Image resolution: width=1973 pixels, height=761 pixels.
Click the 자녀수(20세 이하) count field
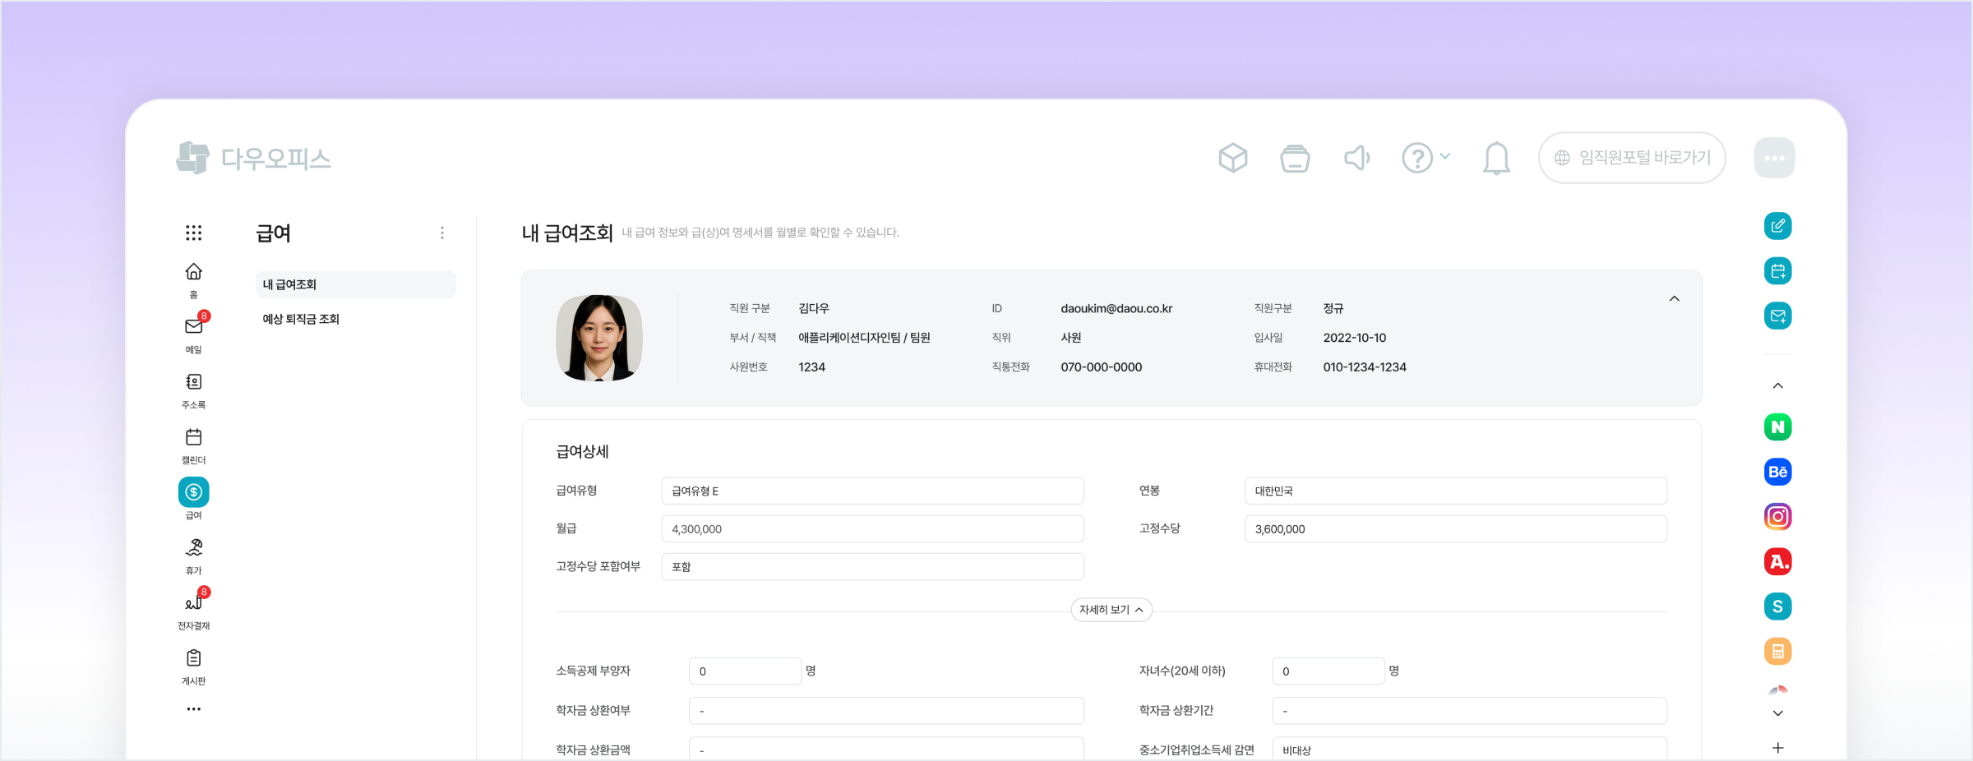1328,671
